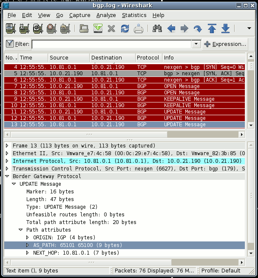
Task: Open the Edit menu
Action: click(27, 15)
